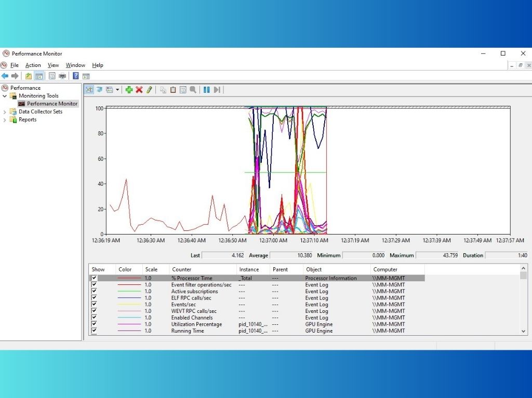This screenshot has height=398, width=532.
Task: Sort by the Parent column header
Action: (x=286, y=269)
